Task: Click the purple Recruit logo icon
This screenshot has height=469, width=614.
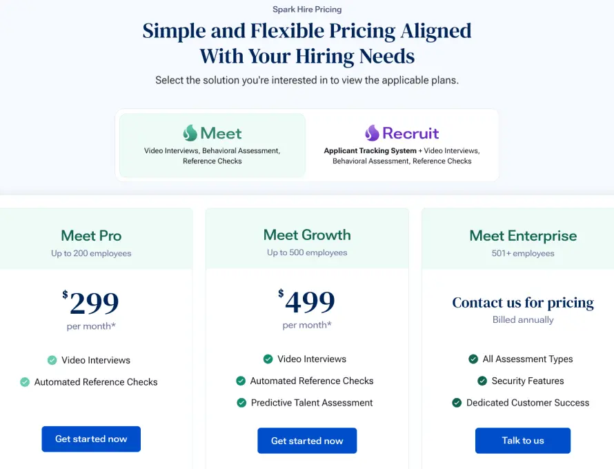Action: pyautogui.click(x=373, y=132)
